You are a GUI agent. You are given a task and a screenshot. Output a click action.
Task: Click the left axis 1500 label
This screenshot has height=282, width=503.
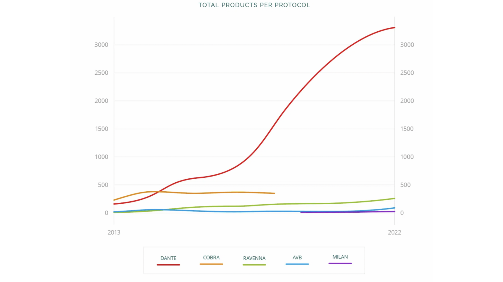click(x=101, y=129)
